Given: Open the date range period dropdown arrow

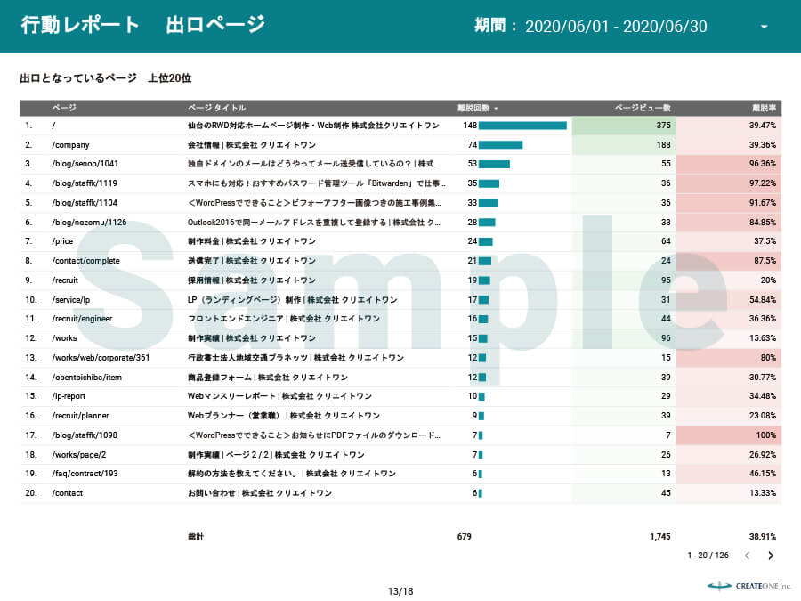Looking at the screenshot, I should 764,27.
